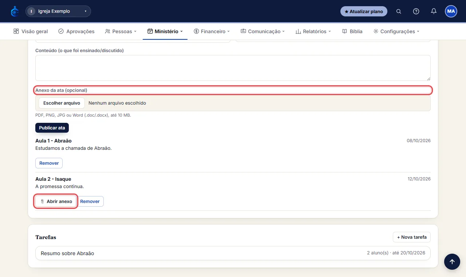
Task: Click the Publicar ata button
Action: click(52, 128)
